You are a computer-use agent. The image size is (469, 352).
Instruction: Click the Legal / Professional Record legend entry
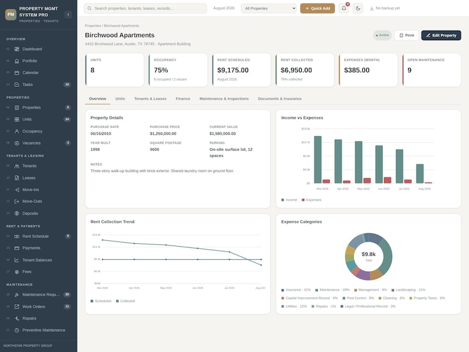[368, 306]
